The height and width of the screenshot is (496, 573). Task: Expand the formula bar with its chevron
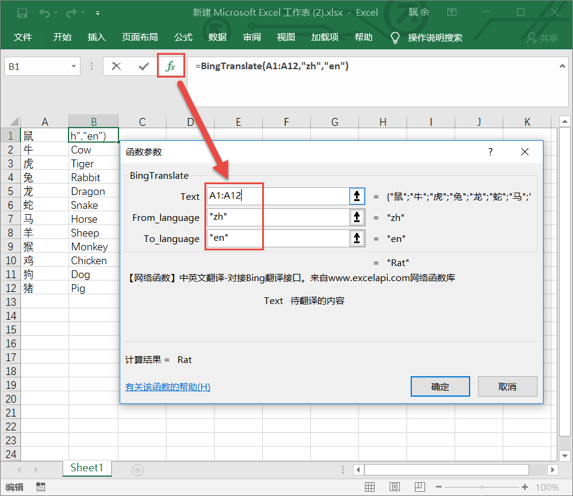[x=563, y=66]
